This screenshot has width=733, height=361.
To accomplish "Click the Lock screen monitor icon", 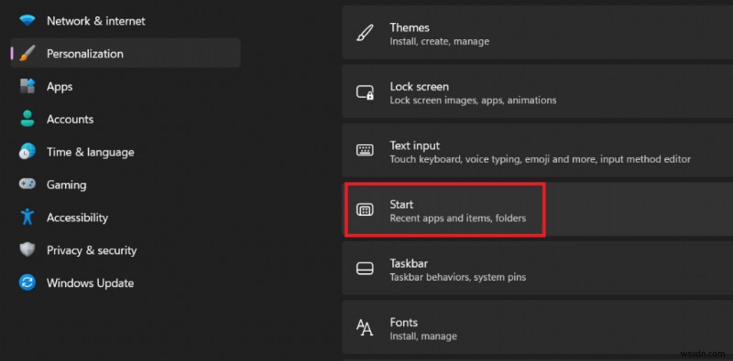I will tap(365, 93).
